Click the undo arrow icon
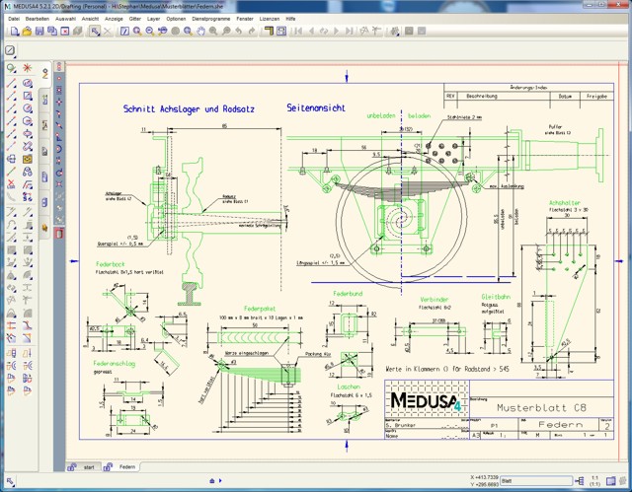Screen dimensions: 632x492 point(239,32)
